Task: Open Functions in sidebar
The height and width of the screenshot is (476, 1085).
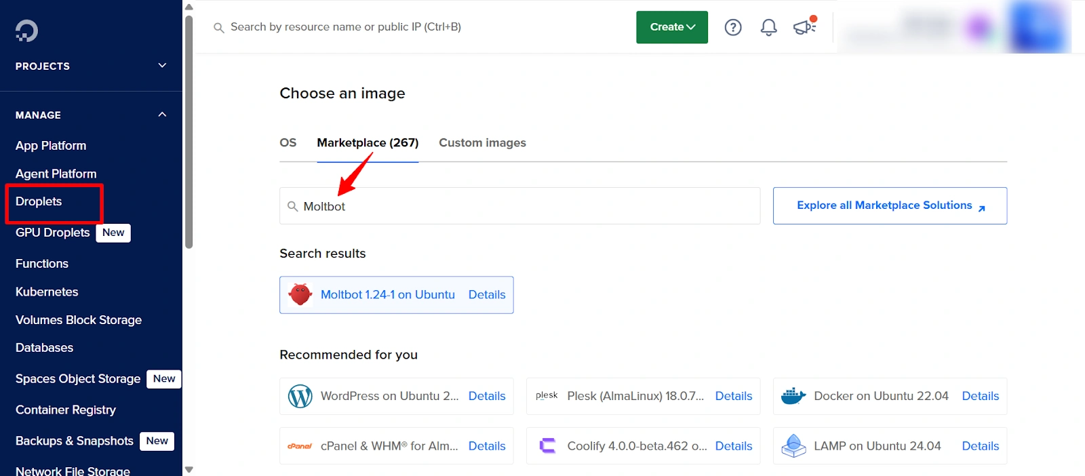Action: pyautogui.click(x=42, y=263)
